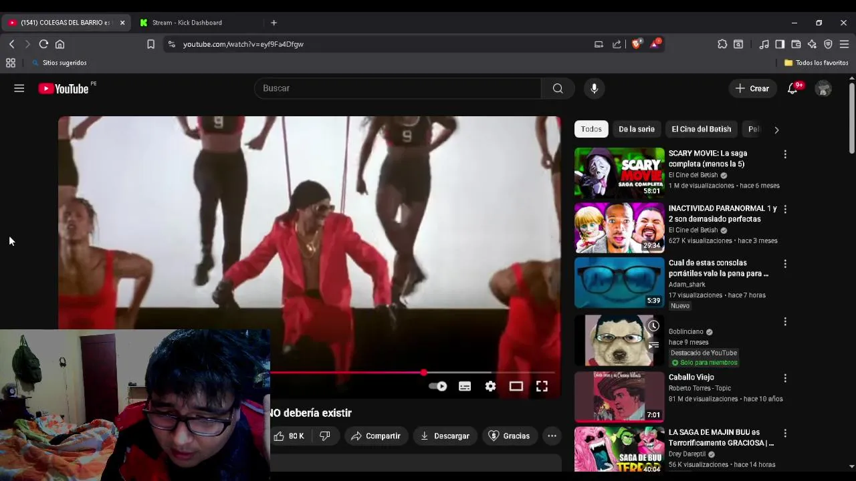
Task: Open options for the Goblinciano video
Action: pyautogui.click(x=785, y=321)
